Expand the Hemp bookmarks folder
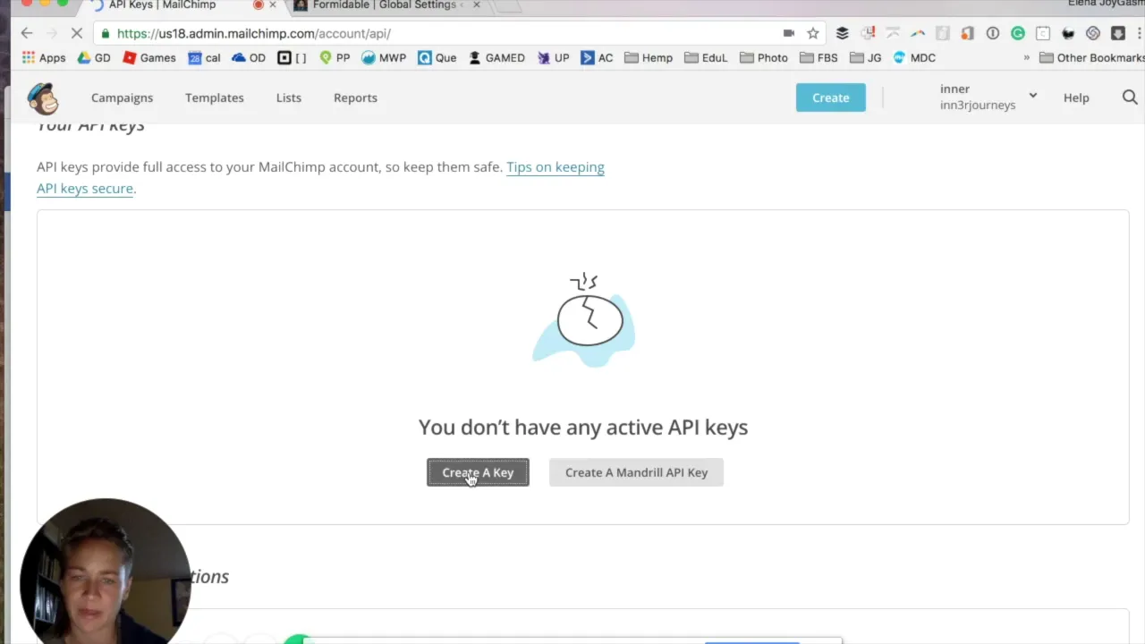 (649, 57)
